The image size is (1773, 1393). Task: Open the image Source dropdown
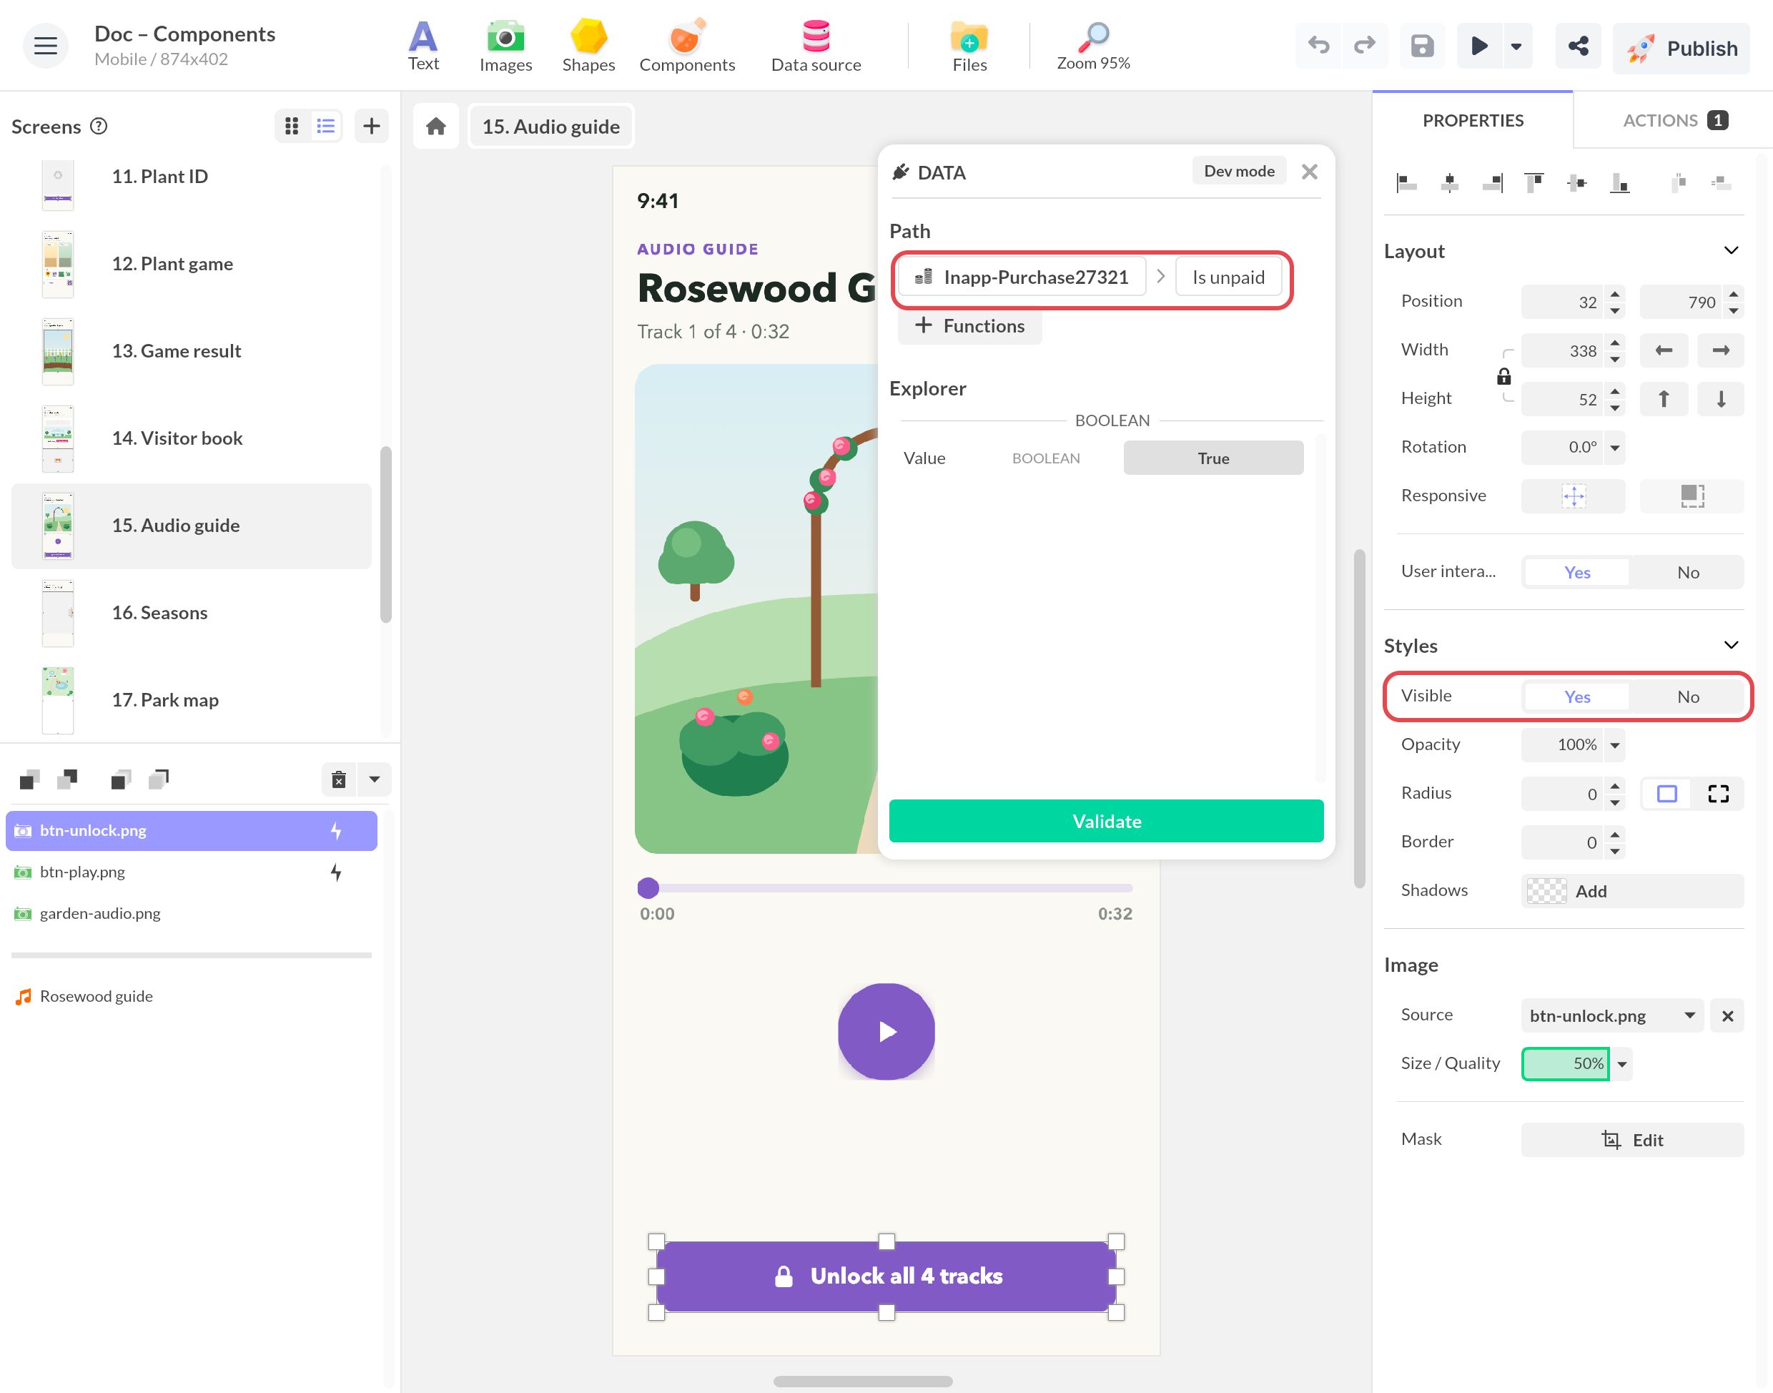[x=1611, y=1015]
